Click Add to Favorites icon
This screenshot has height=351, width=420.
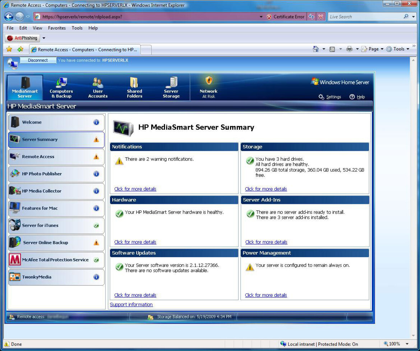pos(20,49)
